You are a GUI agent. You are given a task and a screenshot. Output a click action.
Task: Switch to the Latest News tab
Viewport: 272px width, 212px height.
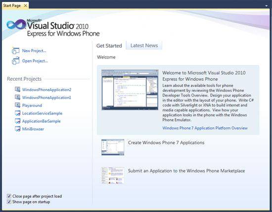click(144, 46)
